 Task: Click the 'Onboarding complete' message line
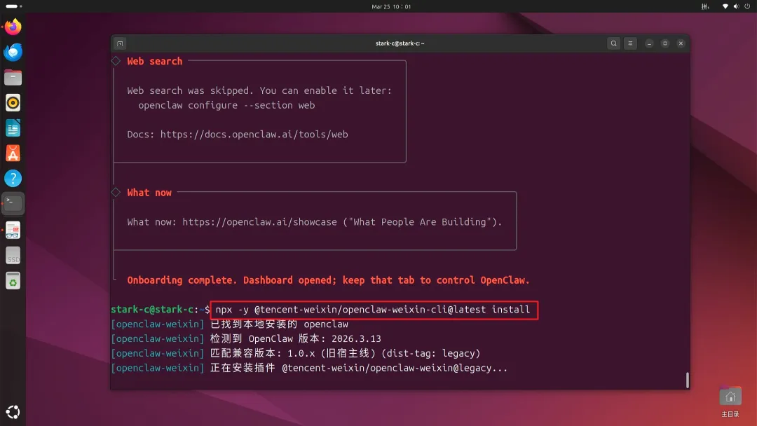[x=328, y=280]
